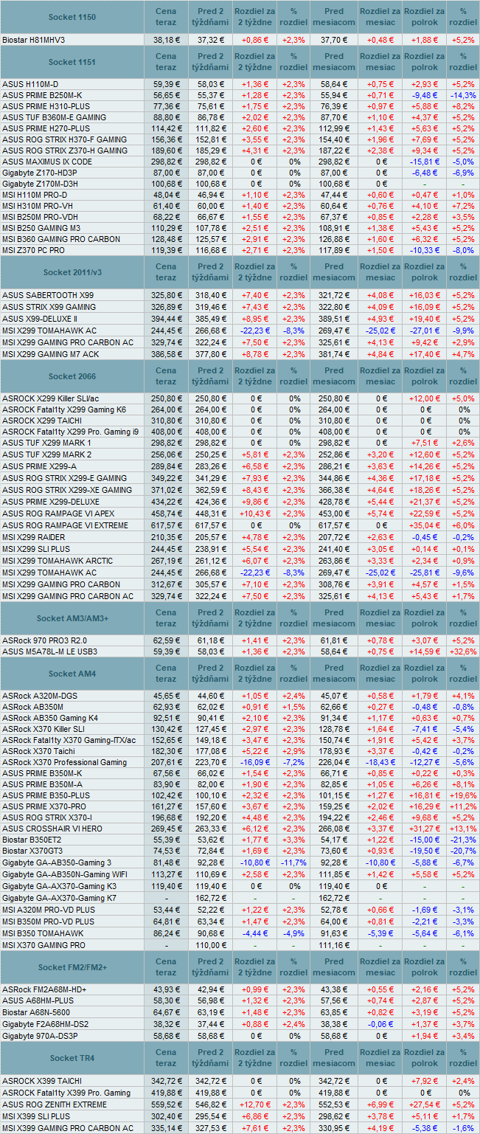The width and height of the screenshot is (480, 1134).
Task: Click the +35,04 € half-year difference value
Action: [x=424, y=525]
